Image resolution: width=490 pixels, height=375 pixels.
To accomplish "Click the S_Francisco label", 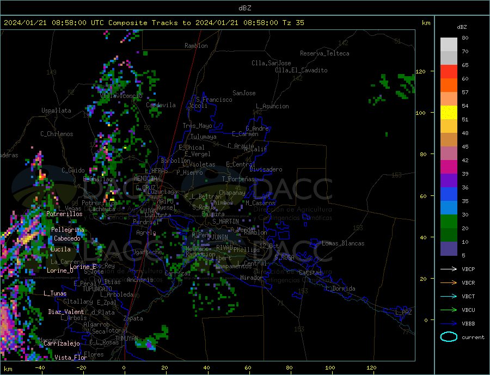I will coord(215,100).
